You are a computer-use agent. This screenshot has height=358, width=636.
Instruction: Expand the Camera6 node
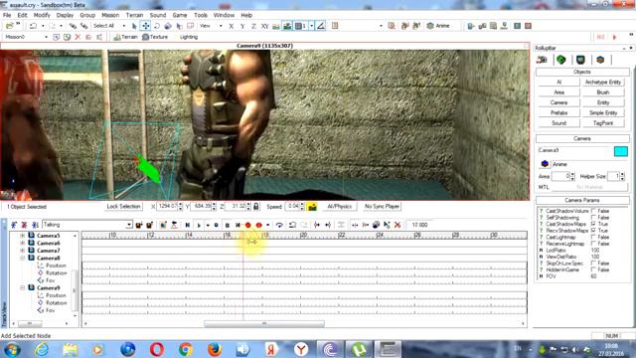point(22,243)
